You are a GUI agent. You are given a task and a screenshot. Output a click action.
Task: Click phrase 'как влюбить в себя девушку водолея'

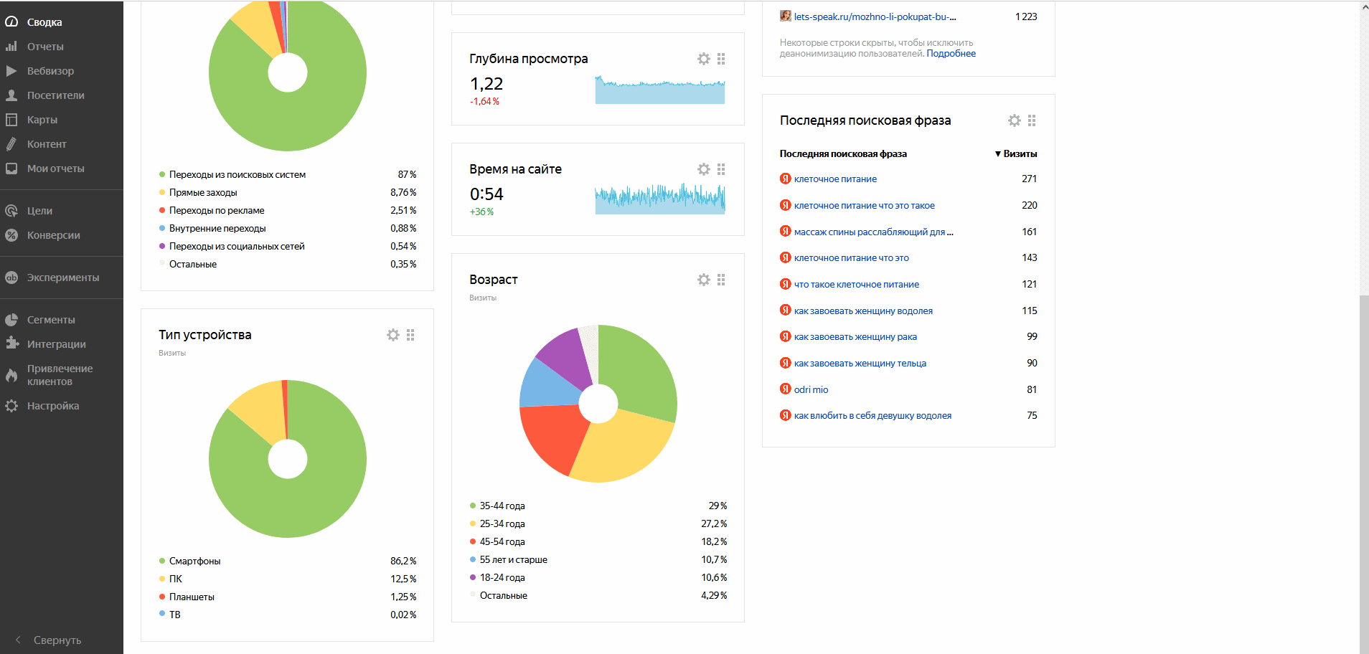pos(872,416)
